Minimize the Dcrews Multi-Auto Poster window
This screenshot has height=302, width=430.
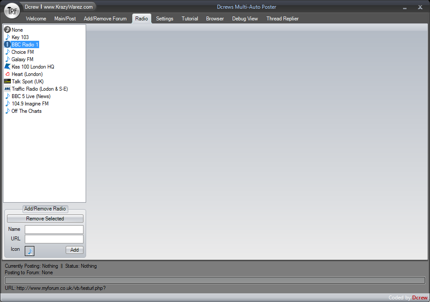(404, 8)
